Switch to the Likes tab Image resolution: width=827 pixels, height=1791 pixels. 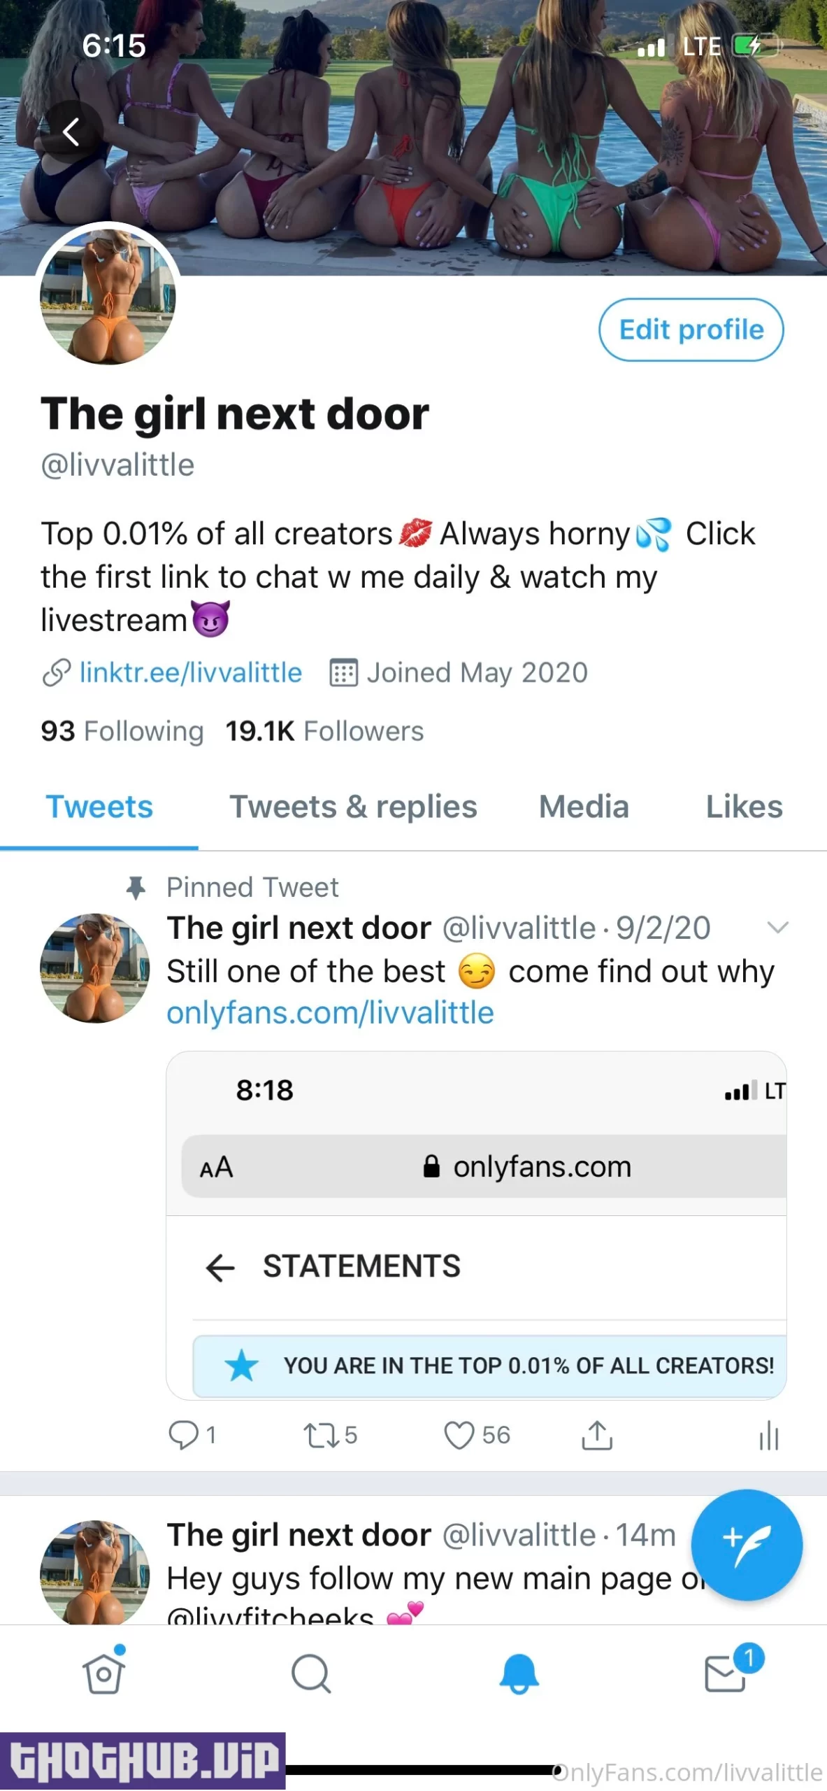744,807
